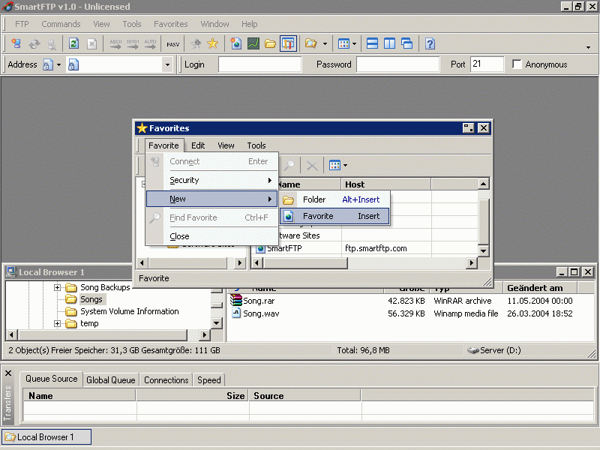Click the Login input field
Viewport: 600px width, 450px height.
pos(259,64)
